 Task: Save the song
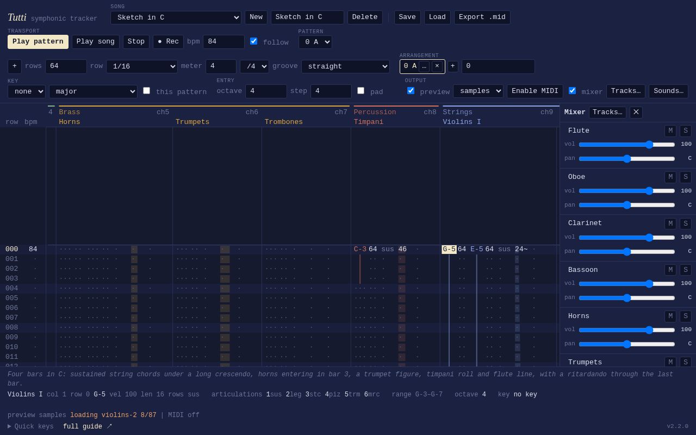point(407,17)
